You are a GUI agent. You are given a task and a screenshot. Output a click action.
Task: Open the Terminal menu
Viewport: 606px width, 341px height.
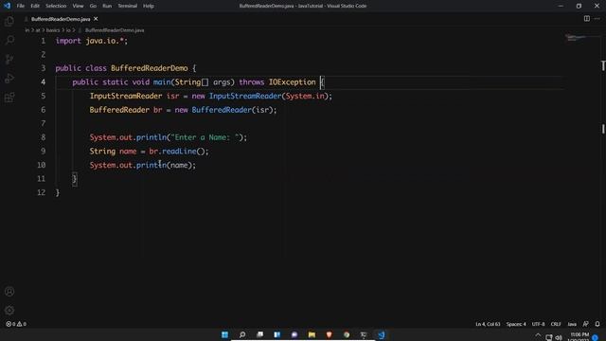tap(127, 6)
